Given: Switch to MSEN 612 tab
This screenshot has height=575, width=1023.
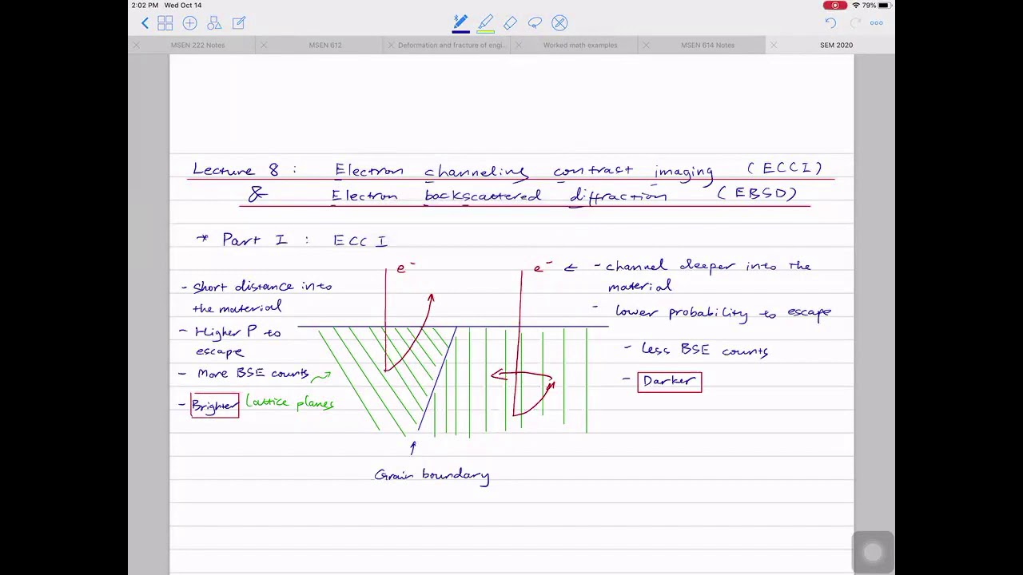Looking at the screenshot, I should (325, 46).
